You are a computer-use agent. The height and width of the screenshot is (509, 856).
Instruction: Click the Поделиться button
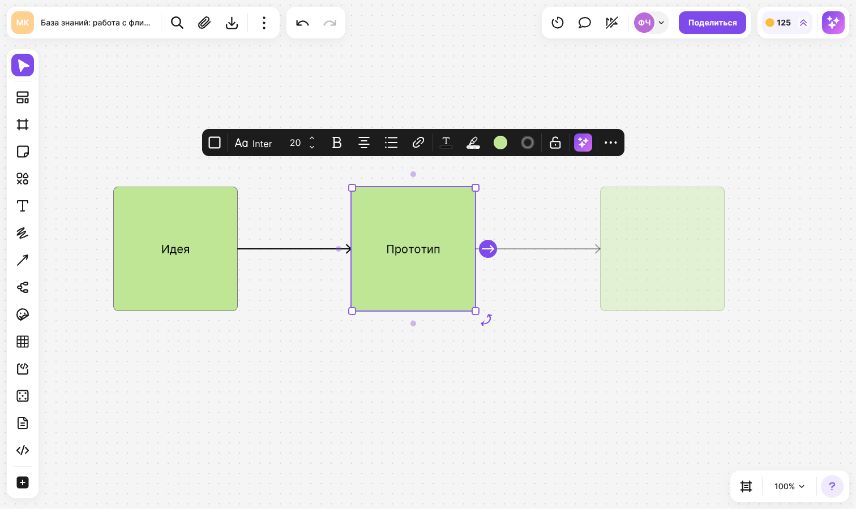(x=712, y=23)
